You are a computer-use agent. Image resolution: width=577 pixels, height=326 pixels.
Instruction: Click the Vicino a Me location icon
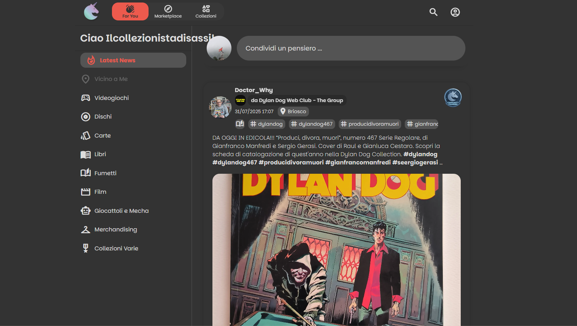85,79
